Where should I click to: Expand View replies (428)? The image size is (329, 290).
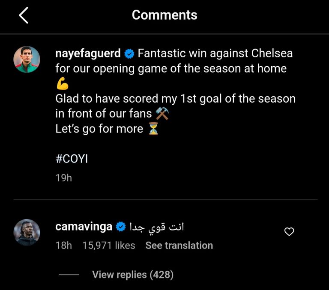tap(132, 275)
